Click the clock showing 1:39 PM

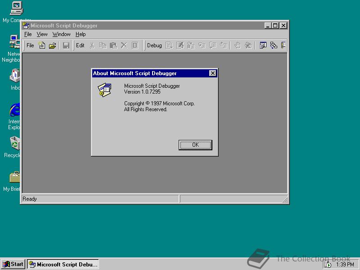(x=345, y=265)
